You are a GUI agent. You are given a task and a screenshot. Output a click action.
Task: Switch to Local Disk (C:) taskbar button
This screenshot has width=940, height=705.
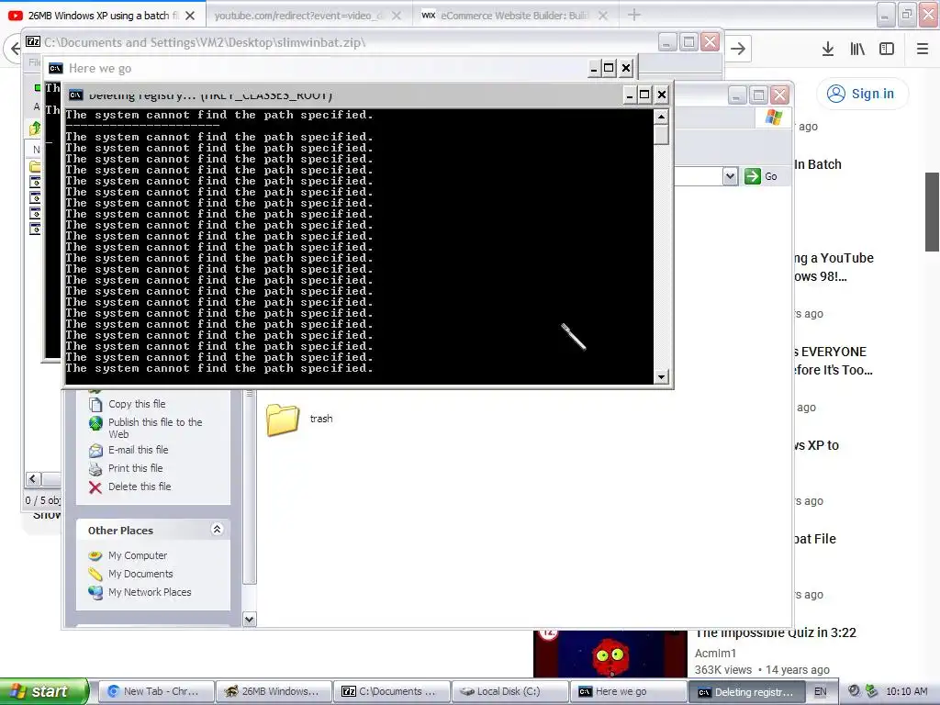pos(509,692)
